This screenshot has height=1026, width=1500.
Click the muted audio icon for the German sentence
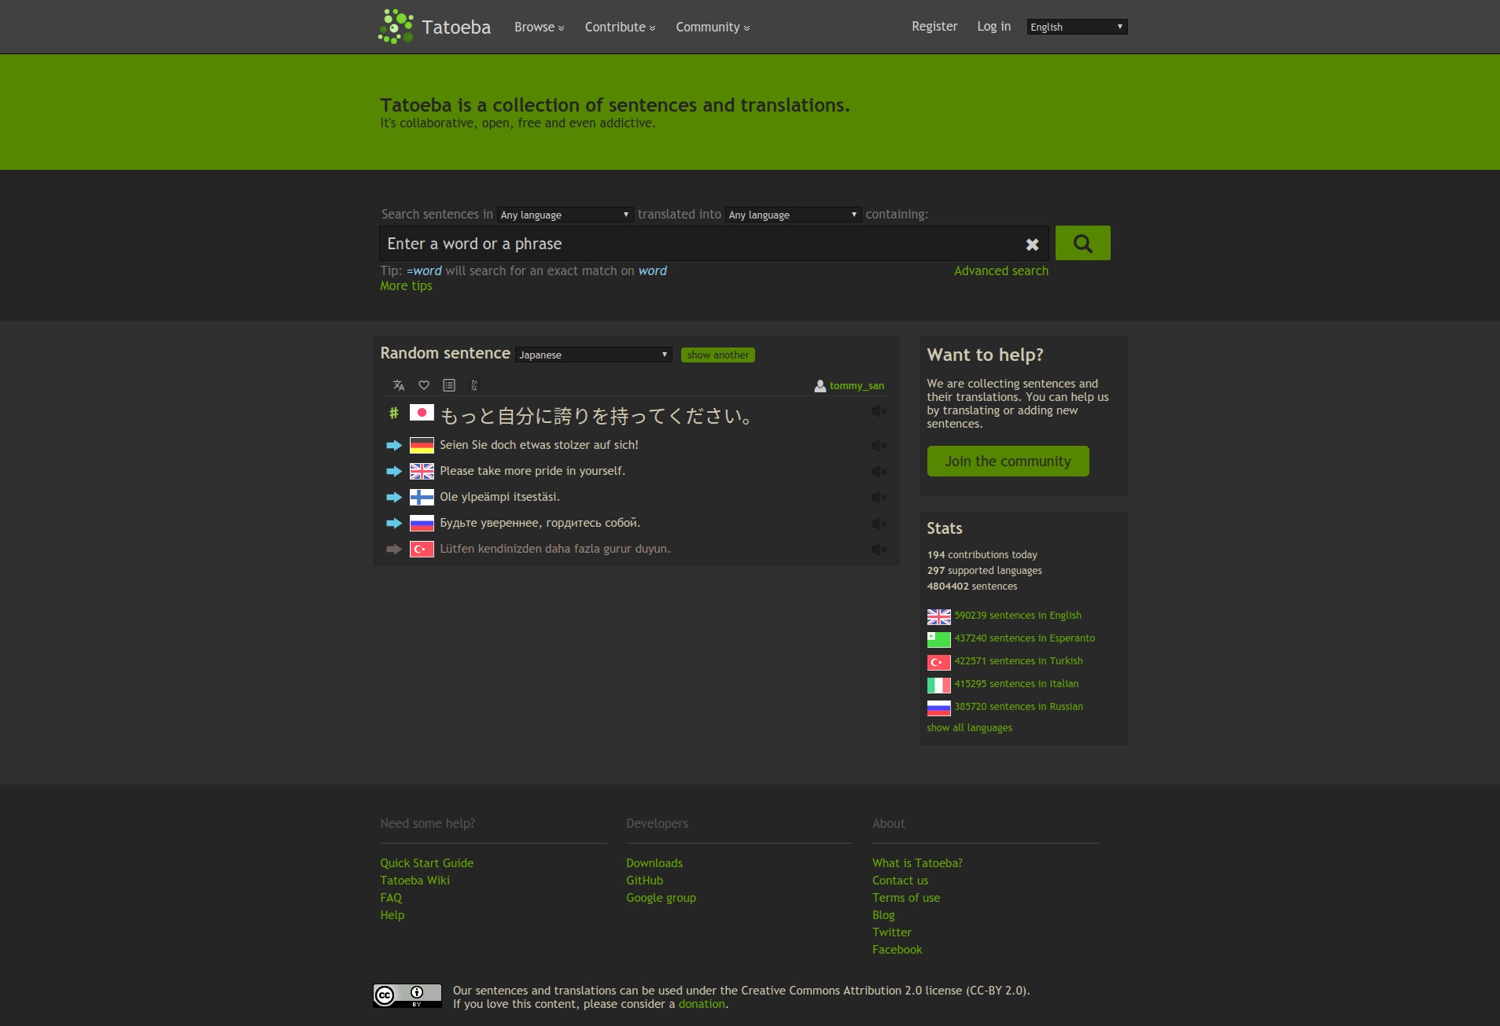(x=879, y=446)
